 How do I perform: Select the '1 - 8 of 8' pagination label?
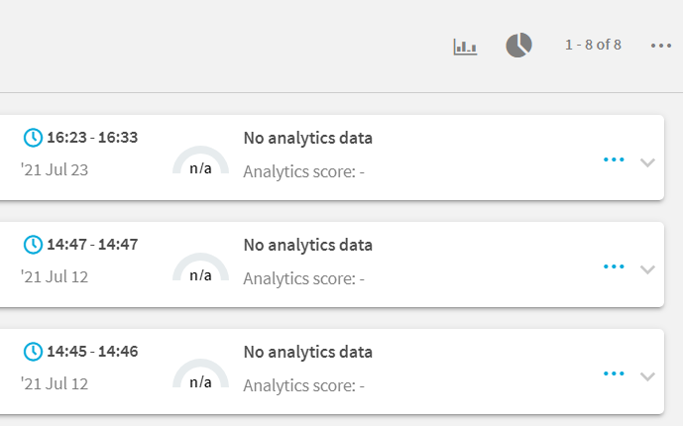[593, 45]
